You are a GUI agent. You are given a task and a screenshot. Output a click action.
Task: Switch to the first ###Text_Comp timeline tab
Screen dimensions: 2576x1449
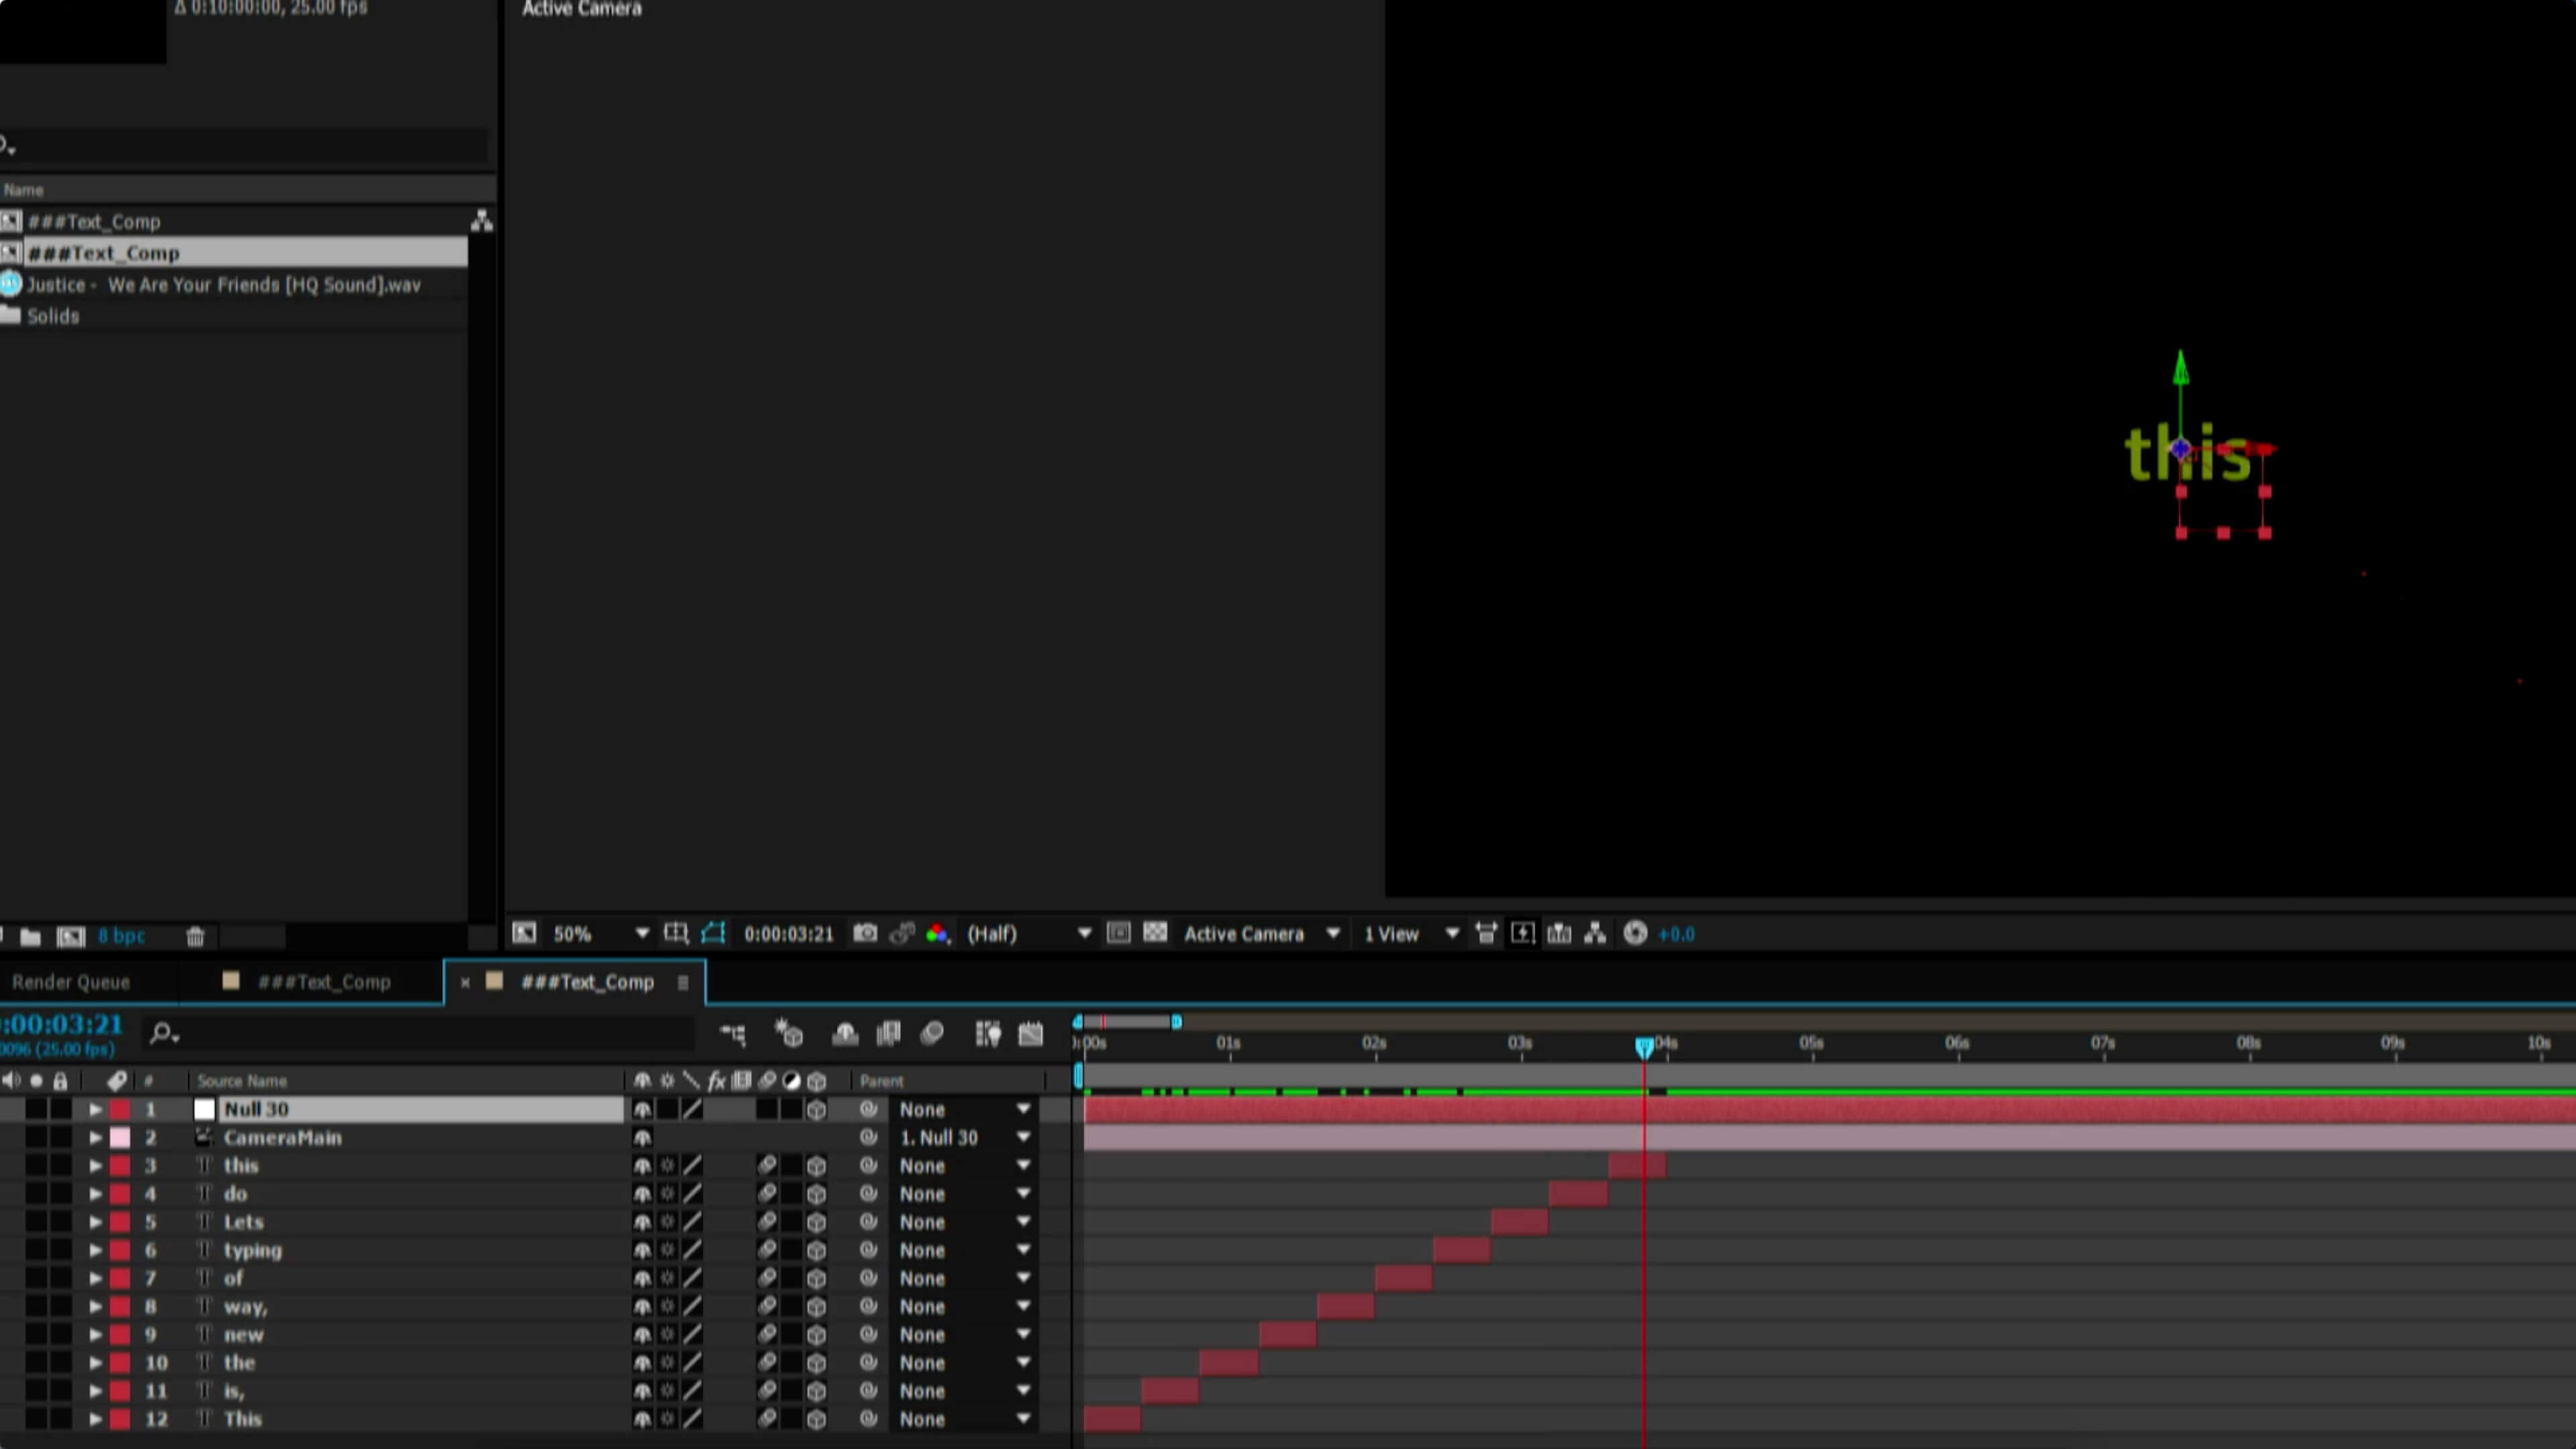pos(322,982)
